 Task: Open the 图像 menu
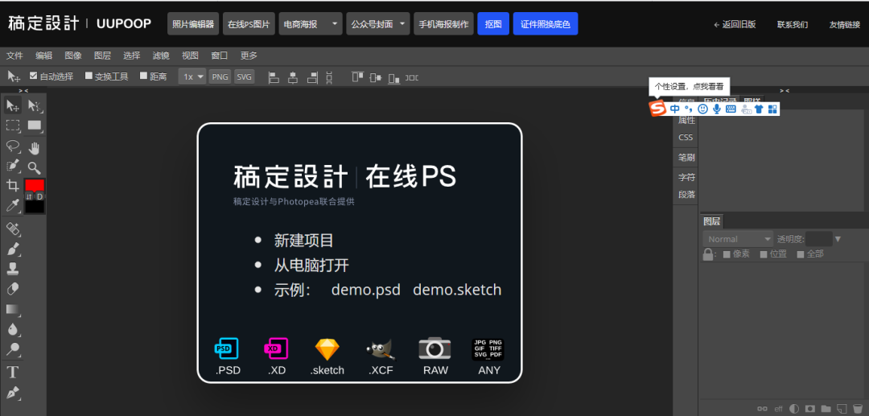pos(73,56)
